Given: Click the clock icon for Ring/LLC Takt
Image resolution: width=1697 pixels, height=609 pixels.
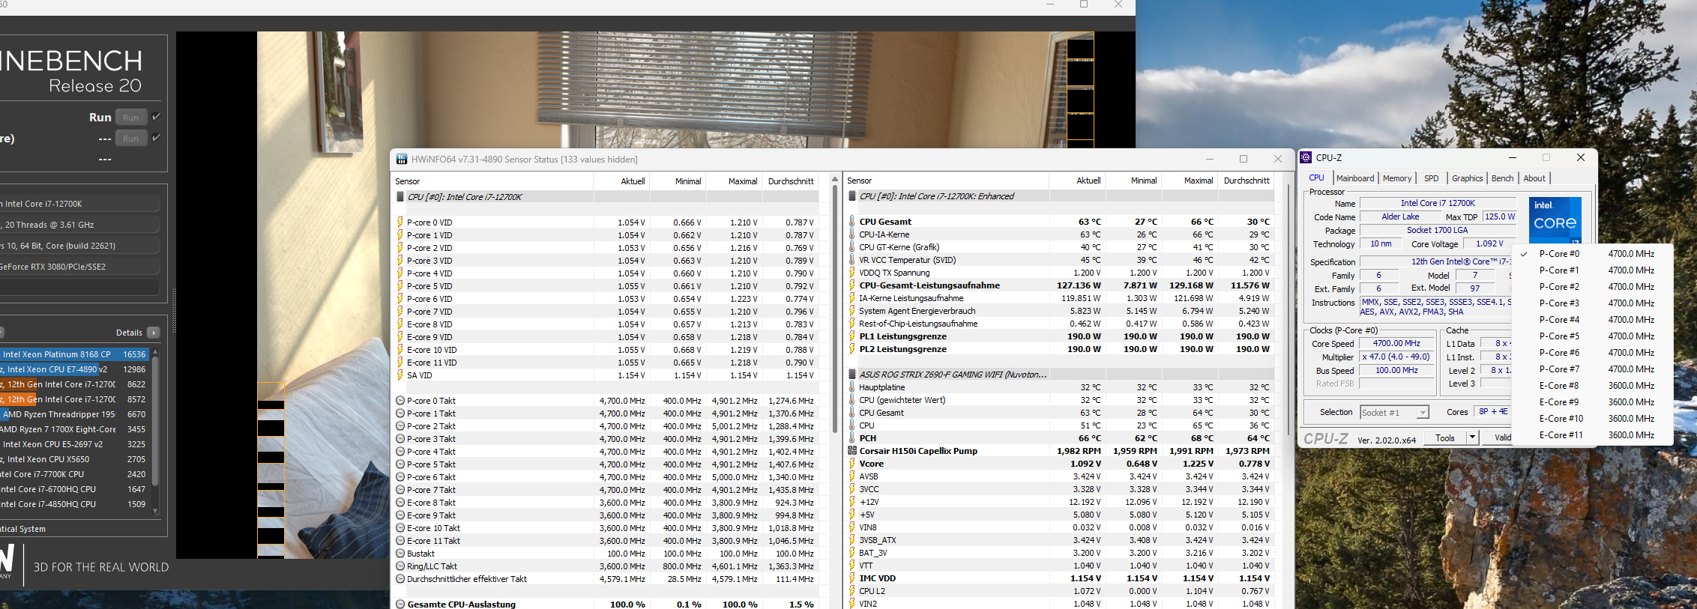Looking at the screenshot, I should coord(400,566).
